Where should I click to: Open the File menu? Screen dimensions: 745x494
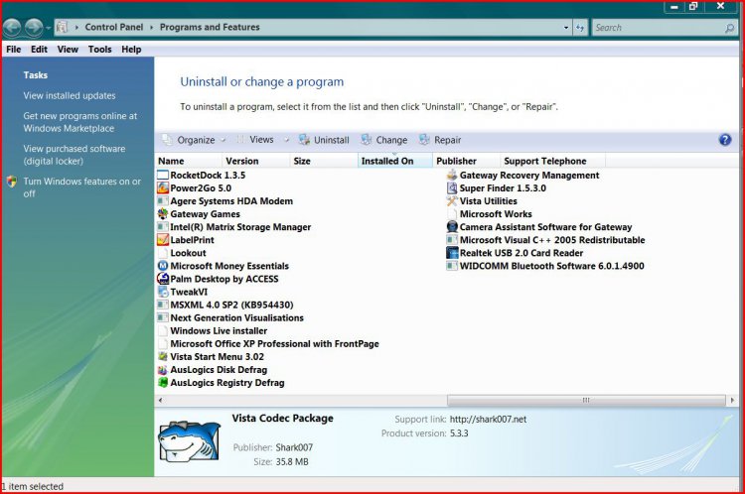point(13,50)
